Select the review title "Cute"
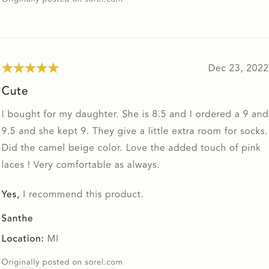Screen dimensions: 269x269 click(15, 91)
